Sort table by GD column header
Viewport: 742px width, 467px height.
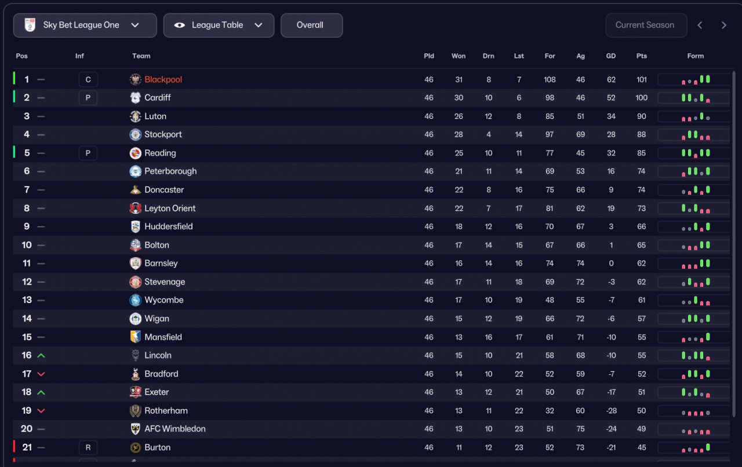pos(611,56)
